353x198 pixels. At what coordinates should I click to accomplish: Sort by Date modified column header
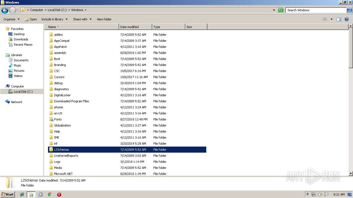pyautogui.click(x=135, y=27)
